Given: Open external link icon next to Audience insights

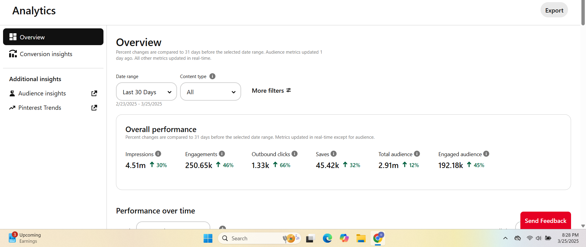Looking at the screenshot, I should click(94, 93).
